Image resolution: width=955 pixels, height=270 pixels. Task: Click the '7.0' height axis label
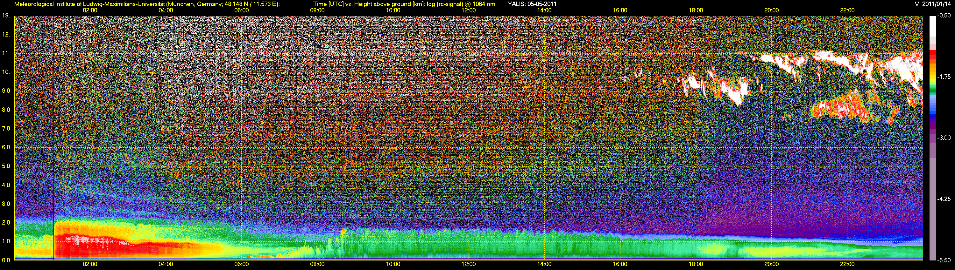click(x=6, y=129)
